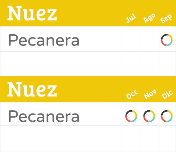Click the Pecanera ring icon under Sep
The height and width of the screenshot is (152, 176).
(167, 40)
